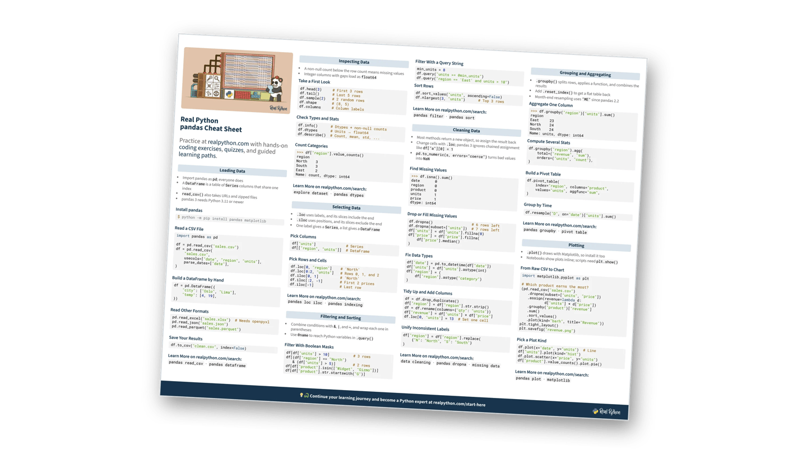
Task: Select the "Inspecting Data" section header
Action: pos(354,62)
